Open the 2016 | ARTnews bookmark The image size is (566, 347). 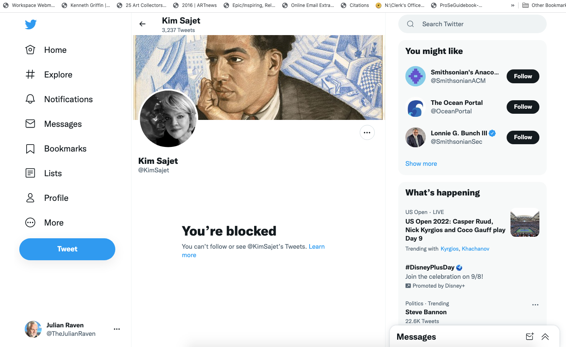(195, 5)
